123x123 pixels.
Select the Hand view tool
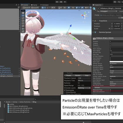[23, 13]
